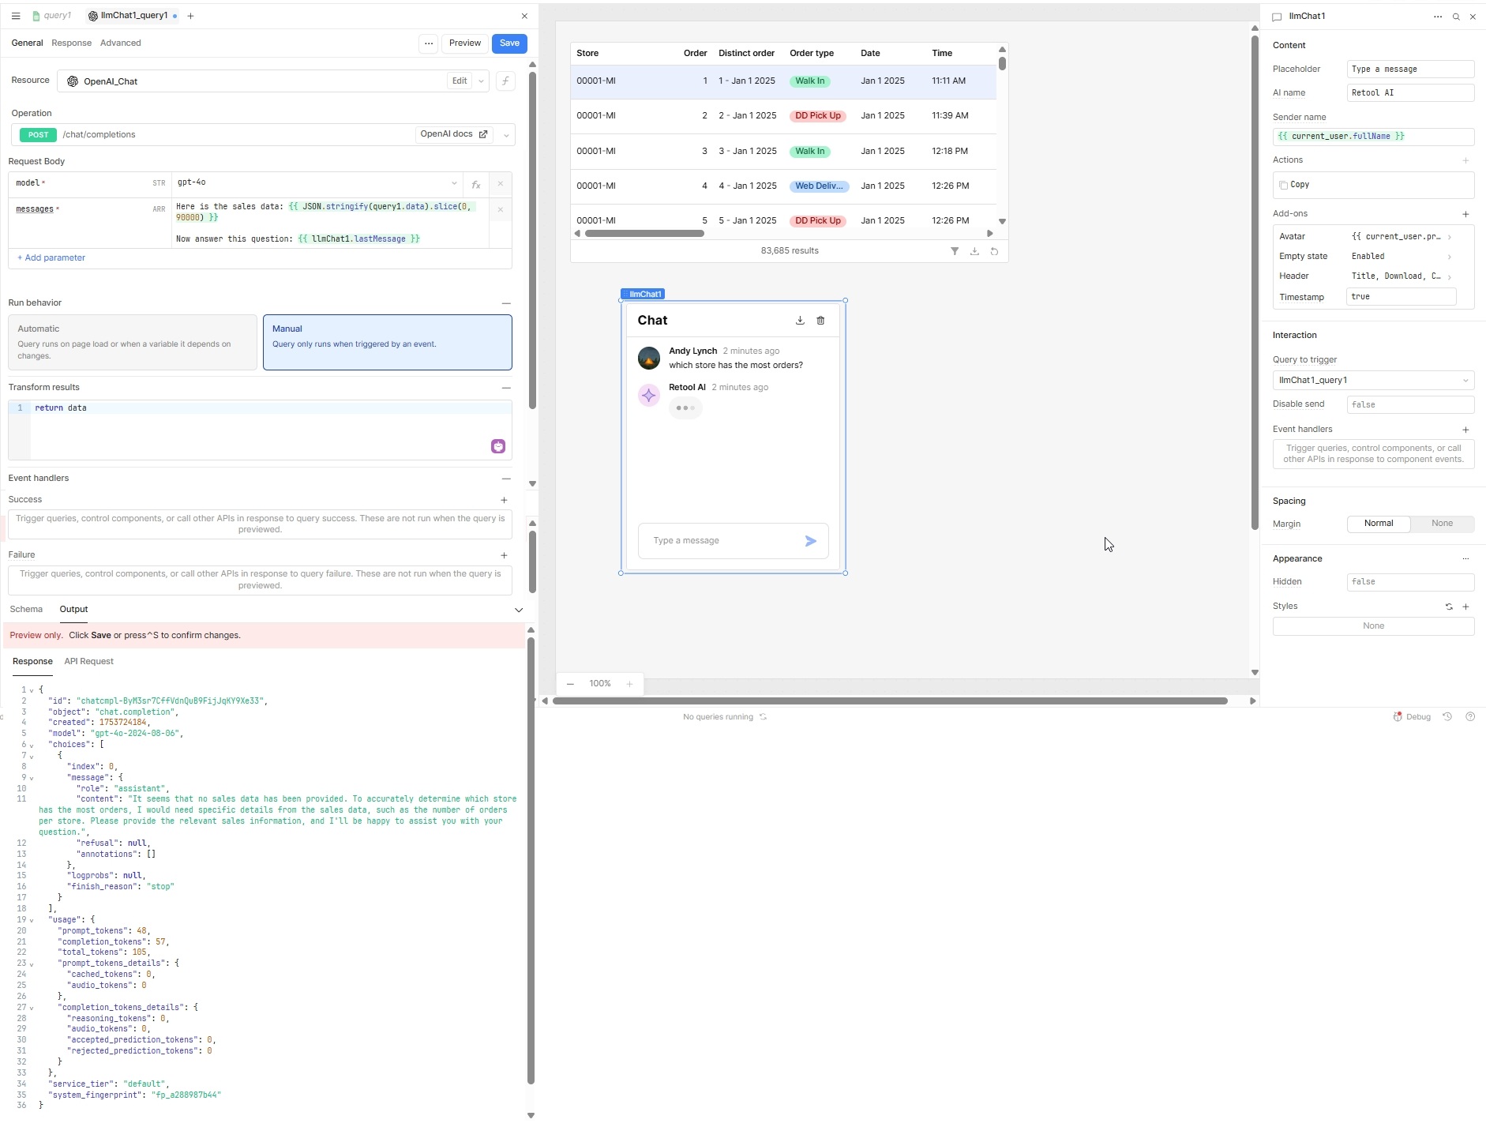Switch to the Advanced tab

pos(121,43)
